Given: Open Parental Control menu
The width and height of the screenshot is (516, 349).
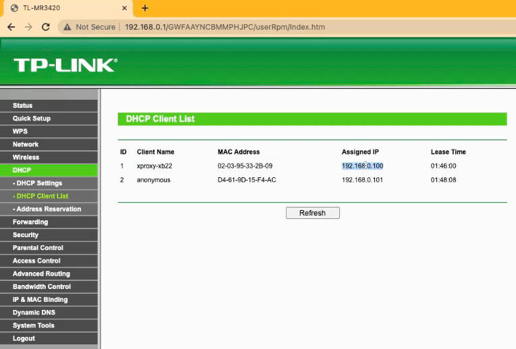Looking at the screenshot, I should (49, 248).
